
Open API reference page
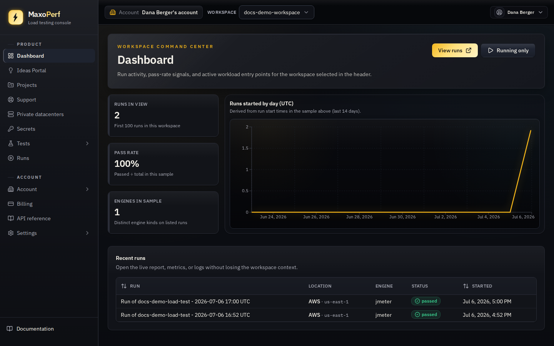click(x=49, y=218)
